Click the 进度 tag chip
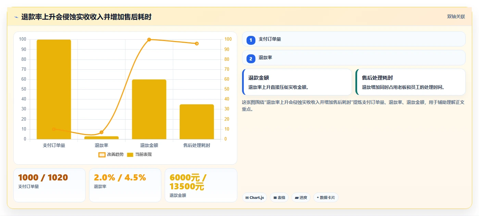The width and height of the screenshot is (479, 216). 301,198
